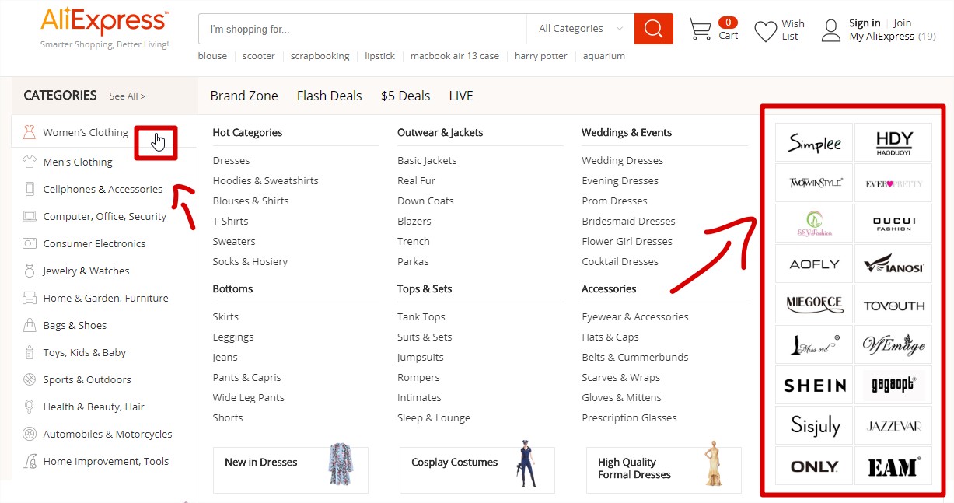Select Women's Clothing category
This screenshot has width=954, height=503.
pos(86,132)
